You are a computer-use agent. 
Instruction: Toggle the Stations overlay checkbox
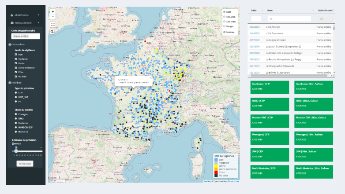[224, 32]
